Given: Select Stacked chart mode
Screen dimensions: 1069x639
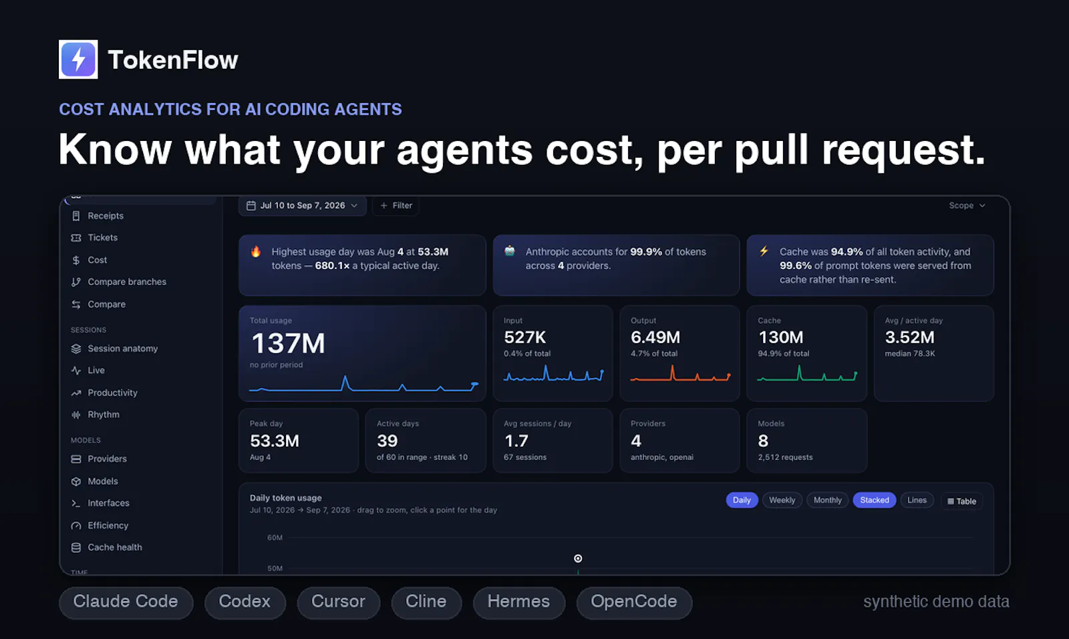Looking at the screenshot, I should tap(875, 500).
